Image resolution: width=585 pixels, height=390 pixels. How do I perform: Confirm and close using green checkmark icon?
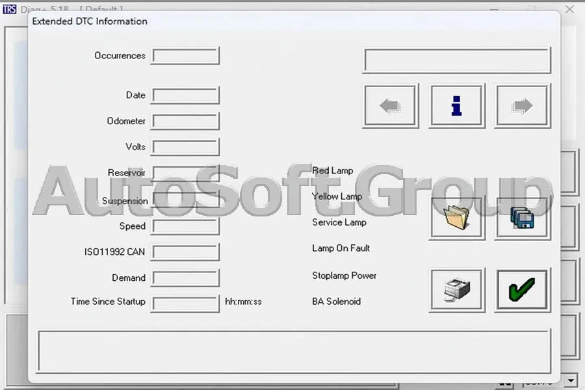pos(522,290)
